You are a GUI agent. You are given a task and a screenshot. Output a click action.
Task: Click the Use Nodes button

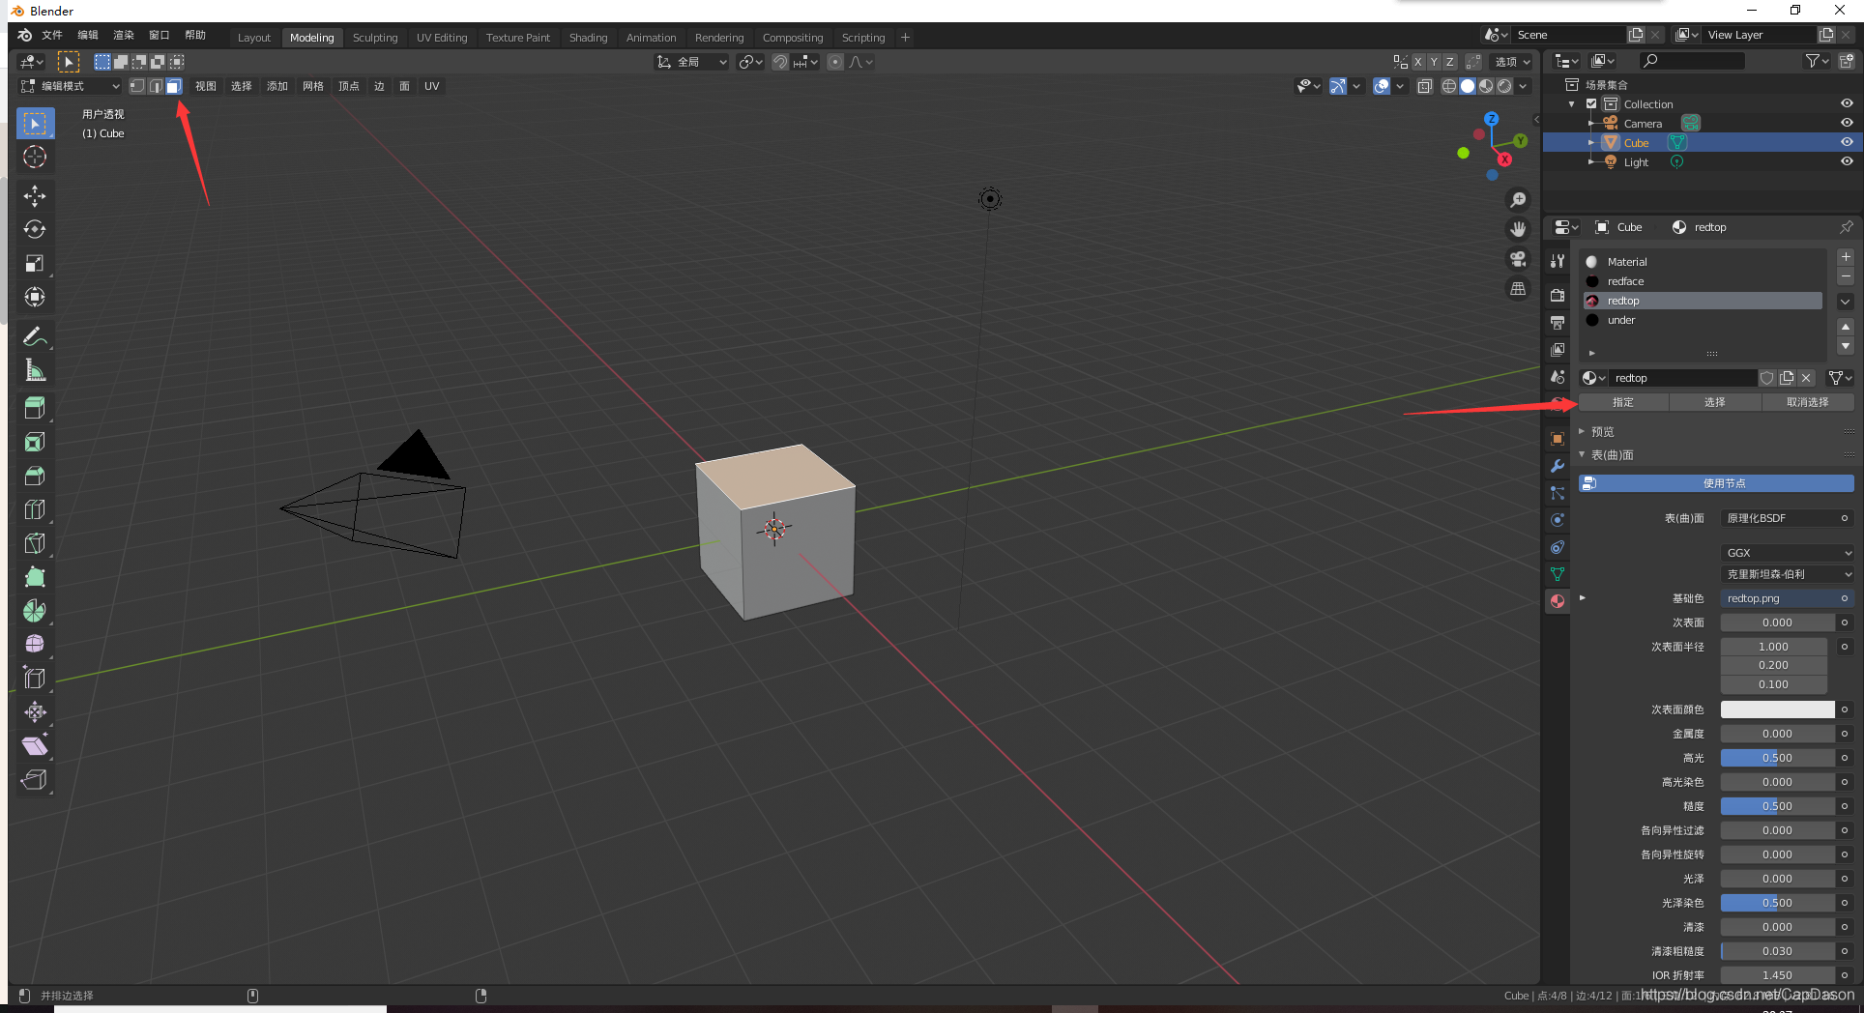[x=1717, y=483]
